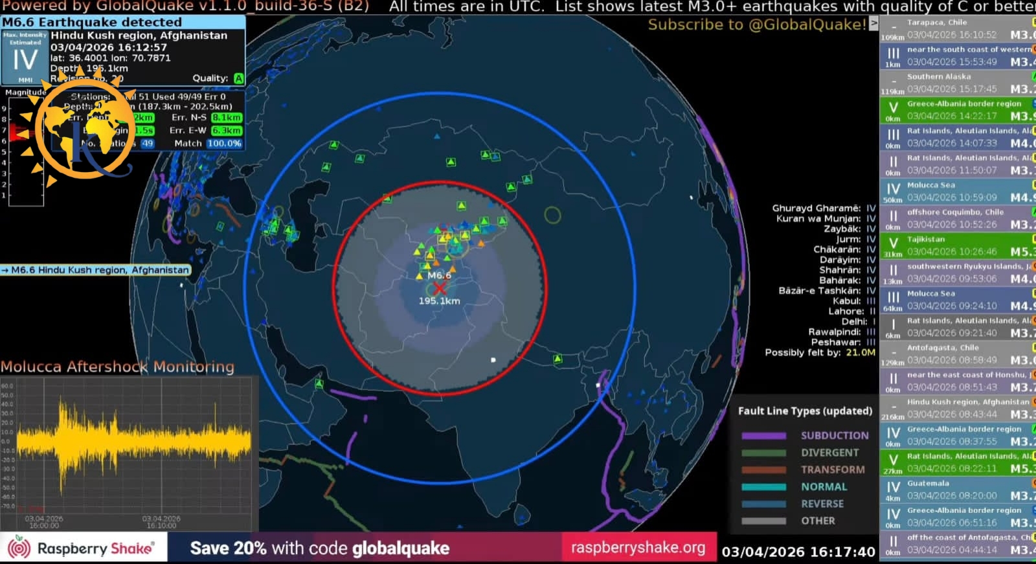This screenshot has height=564, width=1036.
Task: Click the intensity V icon for Tajikistan
Action: [893, 243]
